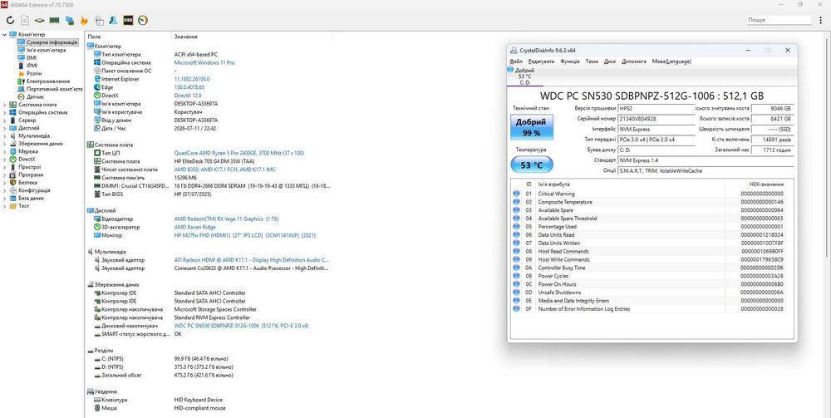831x418 pixels.
Task: Open the Диск menu in CrystalDiskInfo
Action: [x=610, y=61]
